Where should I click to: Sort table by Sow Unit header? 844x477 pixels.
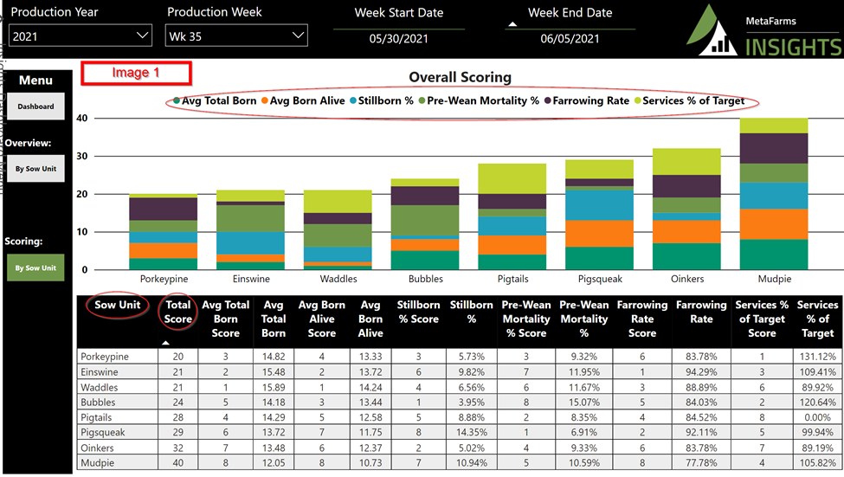coord(118,305)
